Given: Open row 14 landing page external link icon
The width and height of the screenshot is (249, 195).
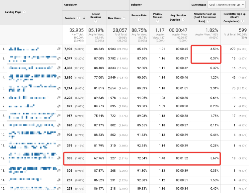Looking at the screenshot, I should pos(59,180).
